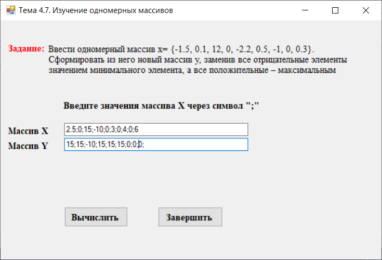The image size is (382, 260).
Task: Click the task description starting 'Ввести одномерный массив'
Action: [197, 60]
